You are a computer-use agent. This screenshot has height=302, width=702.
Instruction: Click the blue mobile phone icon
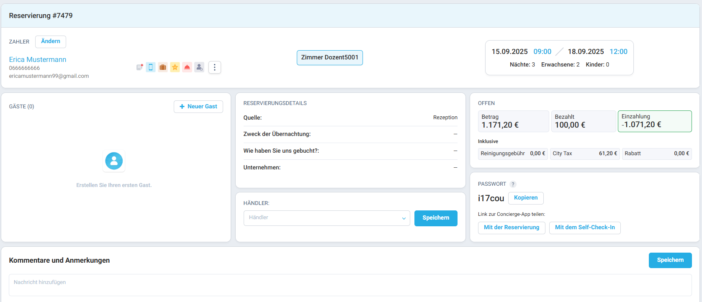151,67
